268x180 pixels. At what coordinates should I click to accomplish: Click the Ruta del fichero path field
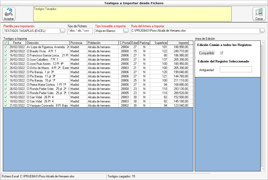click(194, 31)
